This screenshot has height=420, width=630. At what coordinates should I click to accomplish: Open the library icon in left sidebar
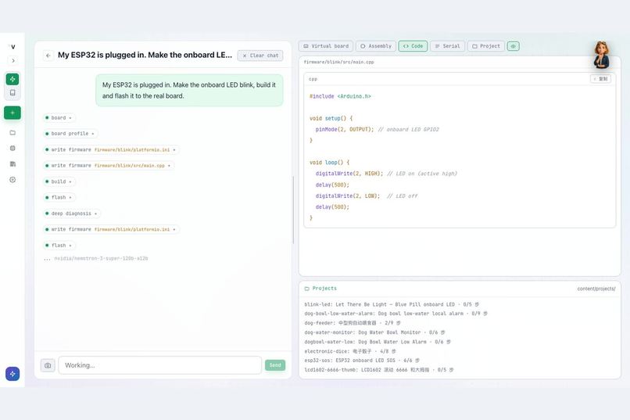click(13, 164)
